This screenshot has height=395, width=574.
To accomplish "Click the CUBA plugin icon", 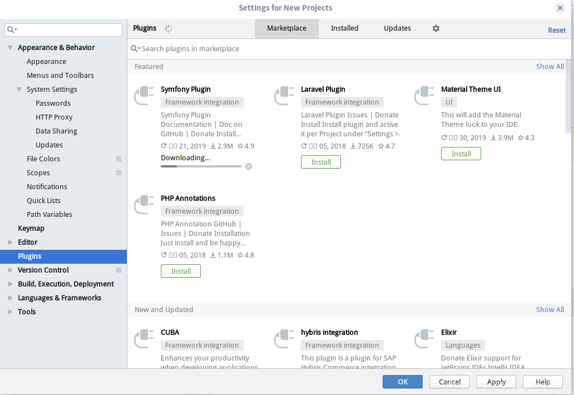I will (144, 339).
